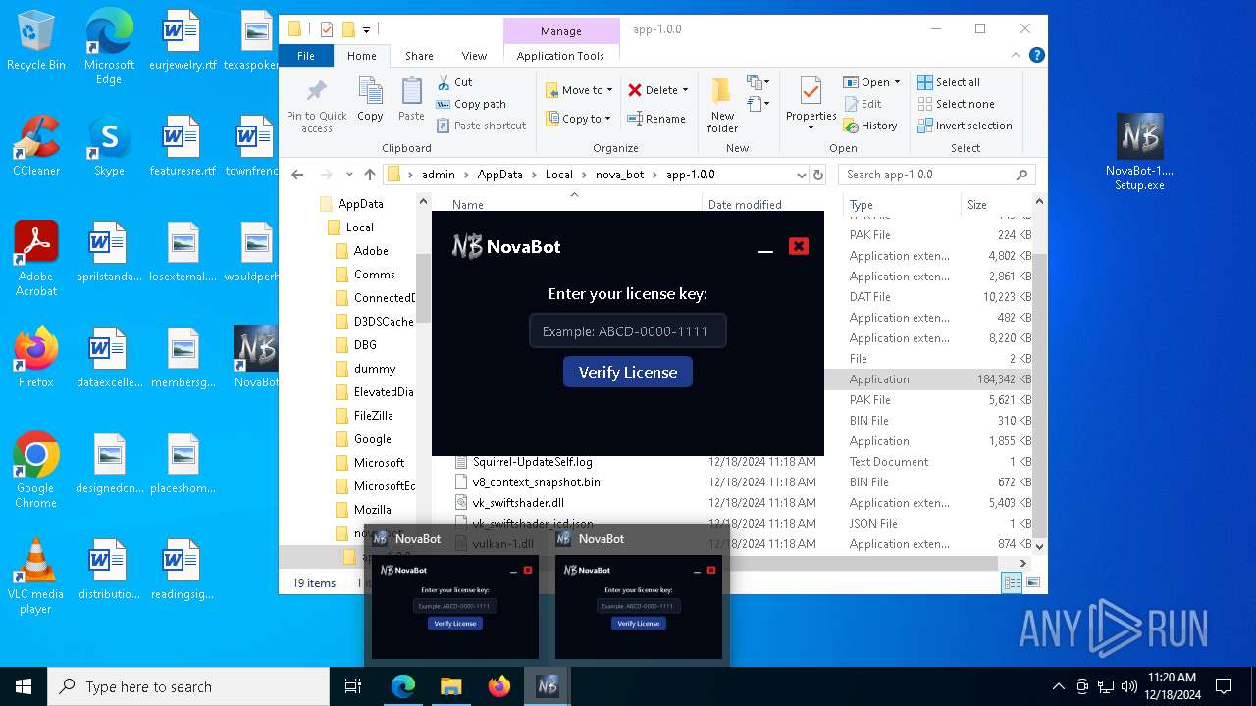Image resolution: width=1256 pixels, height=706 pixels.
Task: Close NovaBot with the red X
Action: point(799,246)
